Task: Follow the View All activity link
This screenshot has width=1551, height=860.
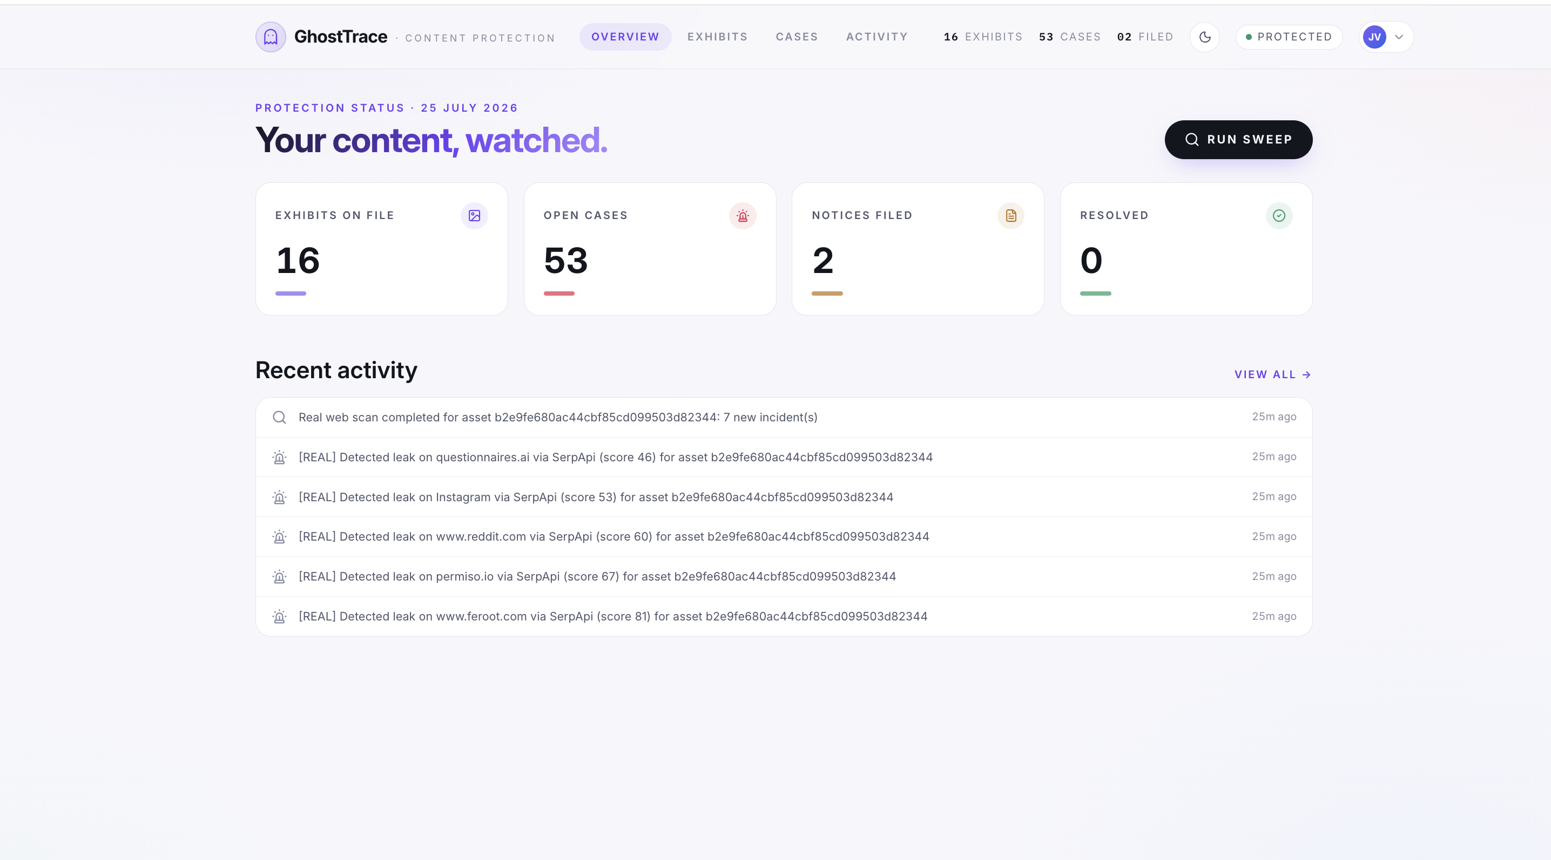Action: coord(1272,374)
